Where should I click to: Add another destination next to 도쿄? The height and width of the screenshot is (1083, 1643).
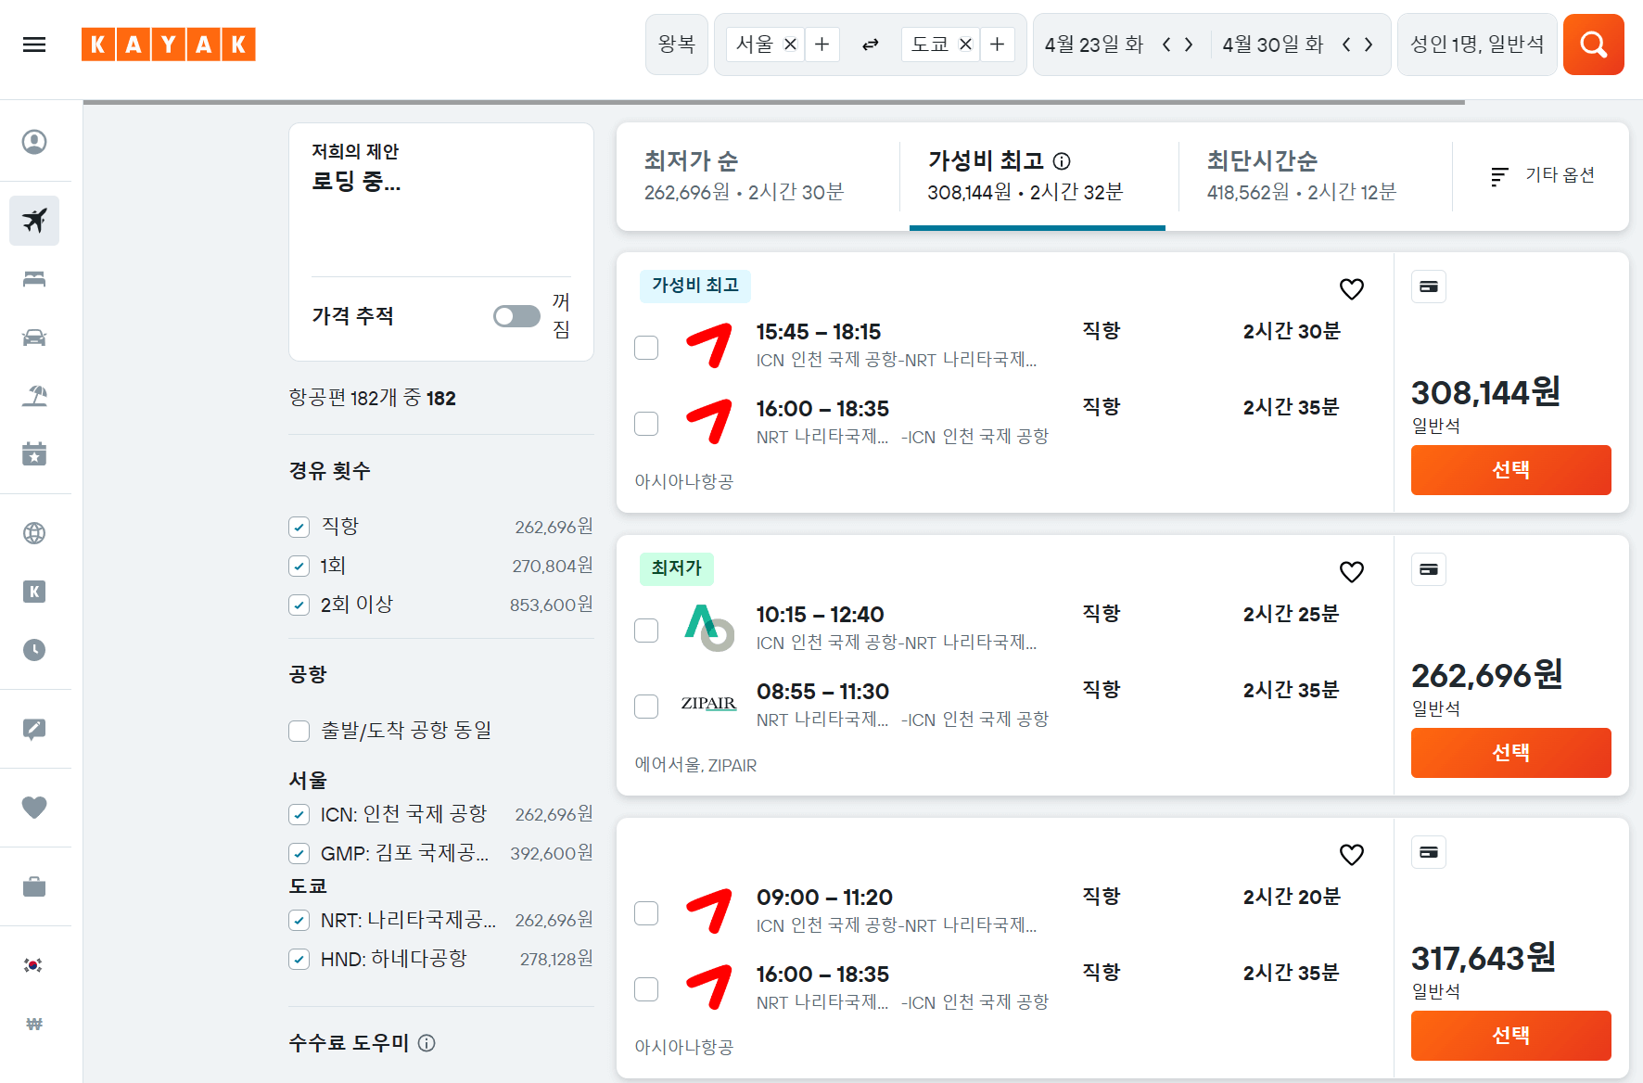click(997, 45)
